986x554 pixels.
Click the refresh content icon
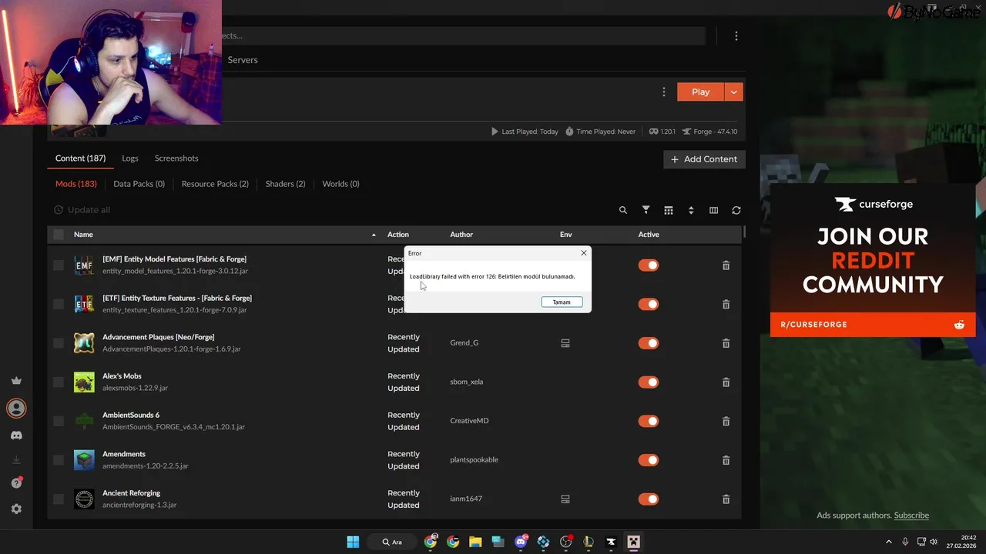pos(736,210)
